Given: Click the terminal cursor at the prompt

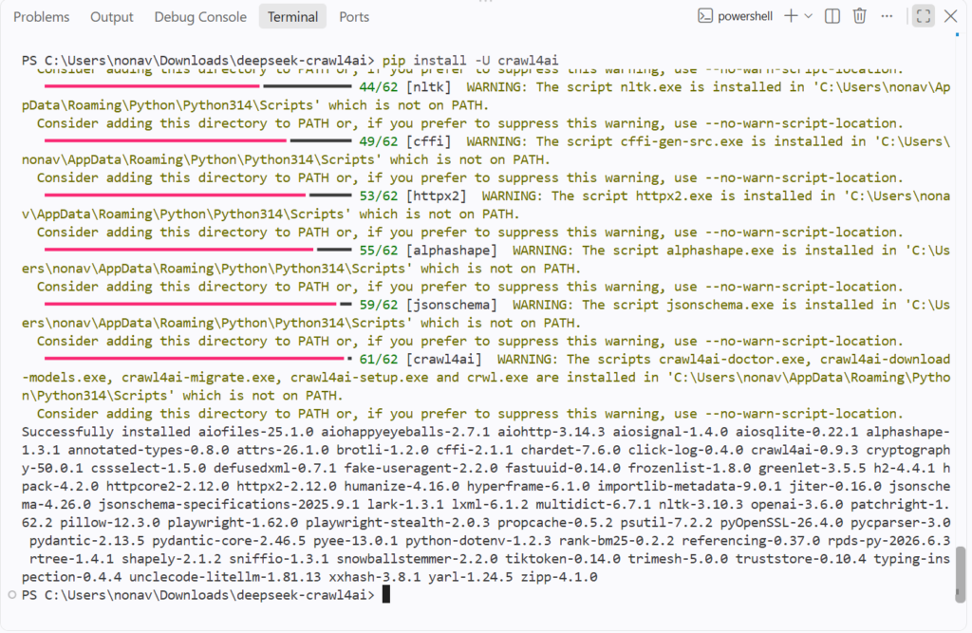Looking at the screenshot, I should coord(386,594).
